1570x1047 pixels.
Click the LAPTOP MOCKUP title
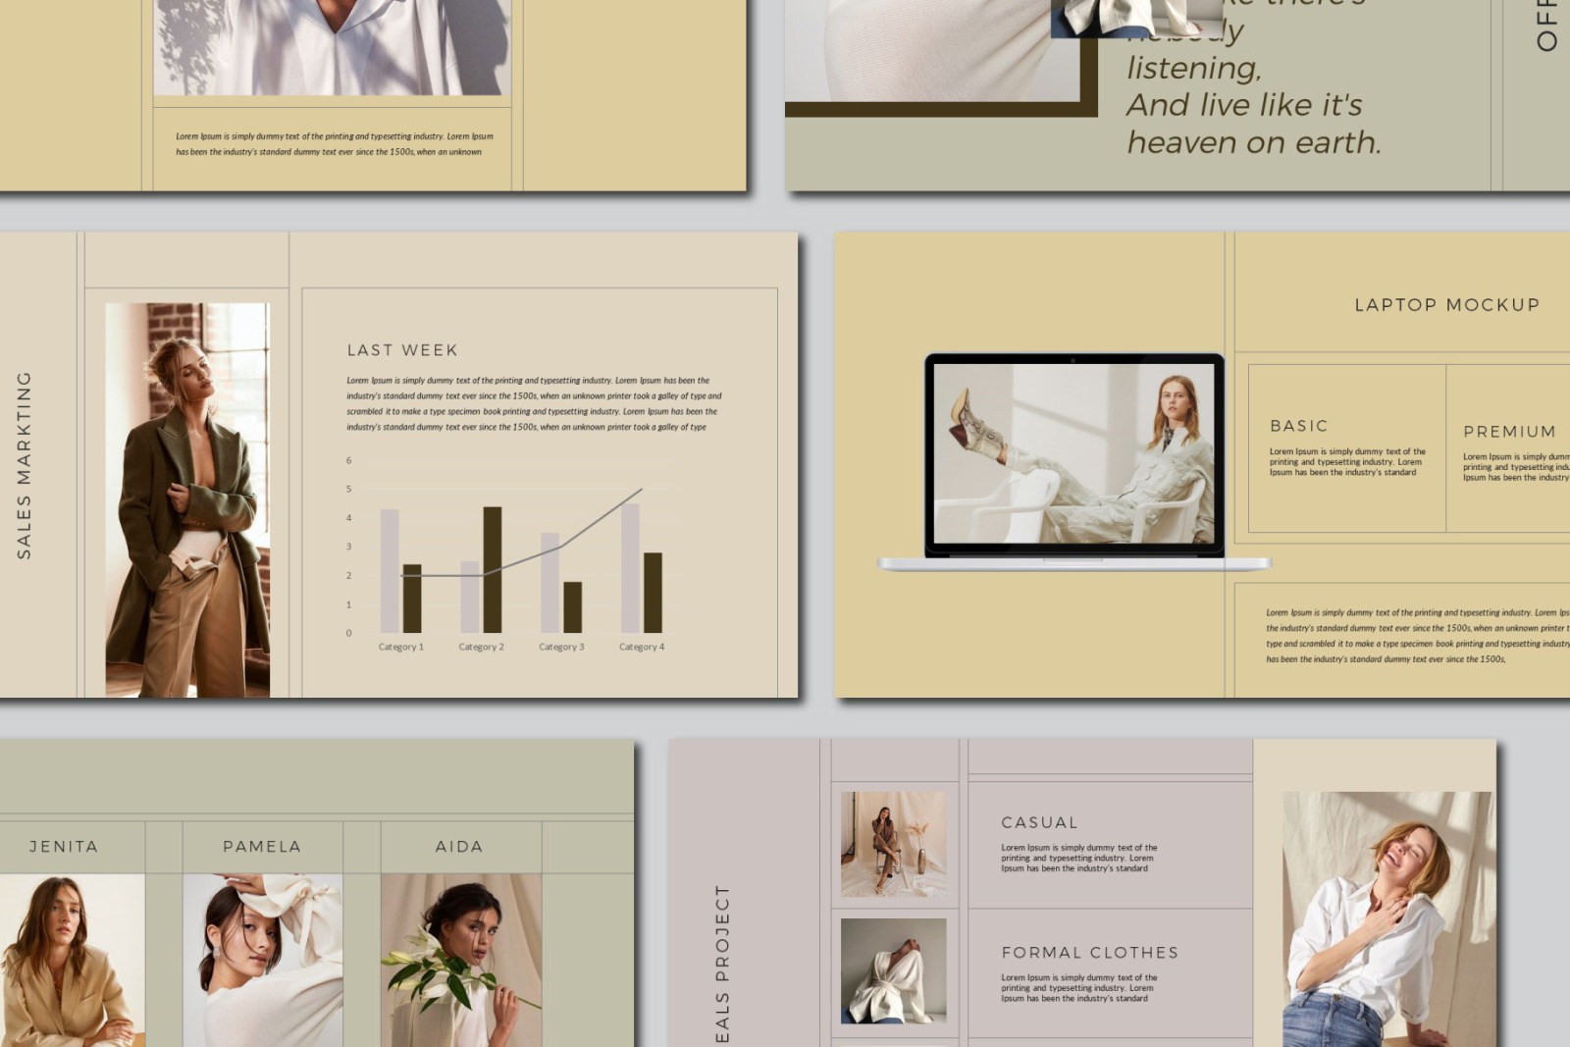[1446, 305]
